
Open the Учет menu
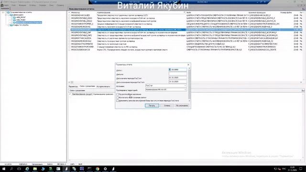coord(14,5)
